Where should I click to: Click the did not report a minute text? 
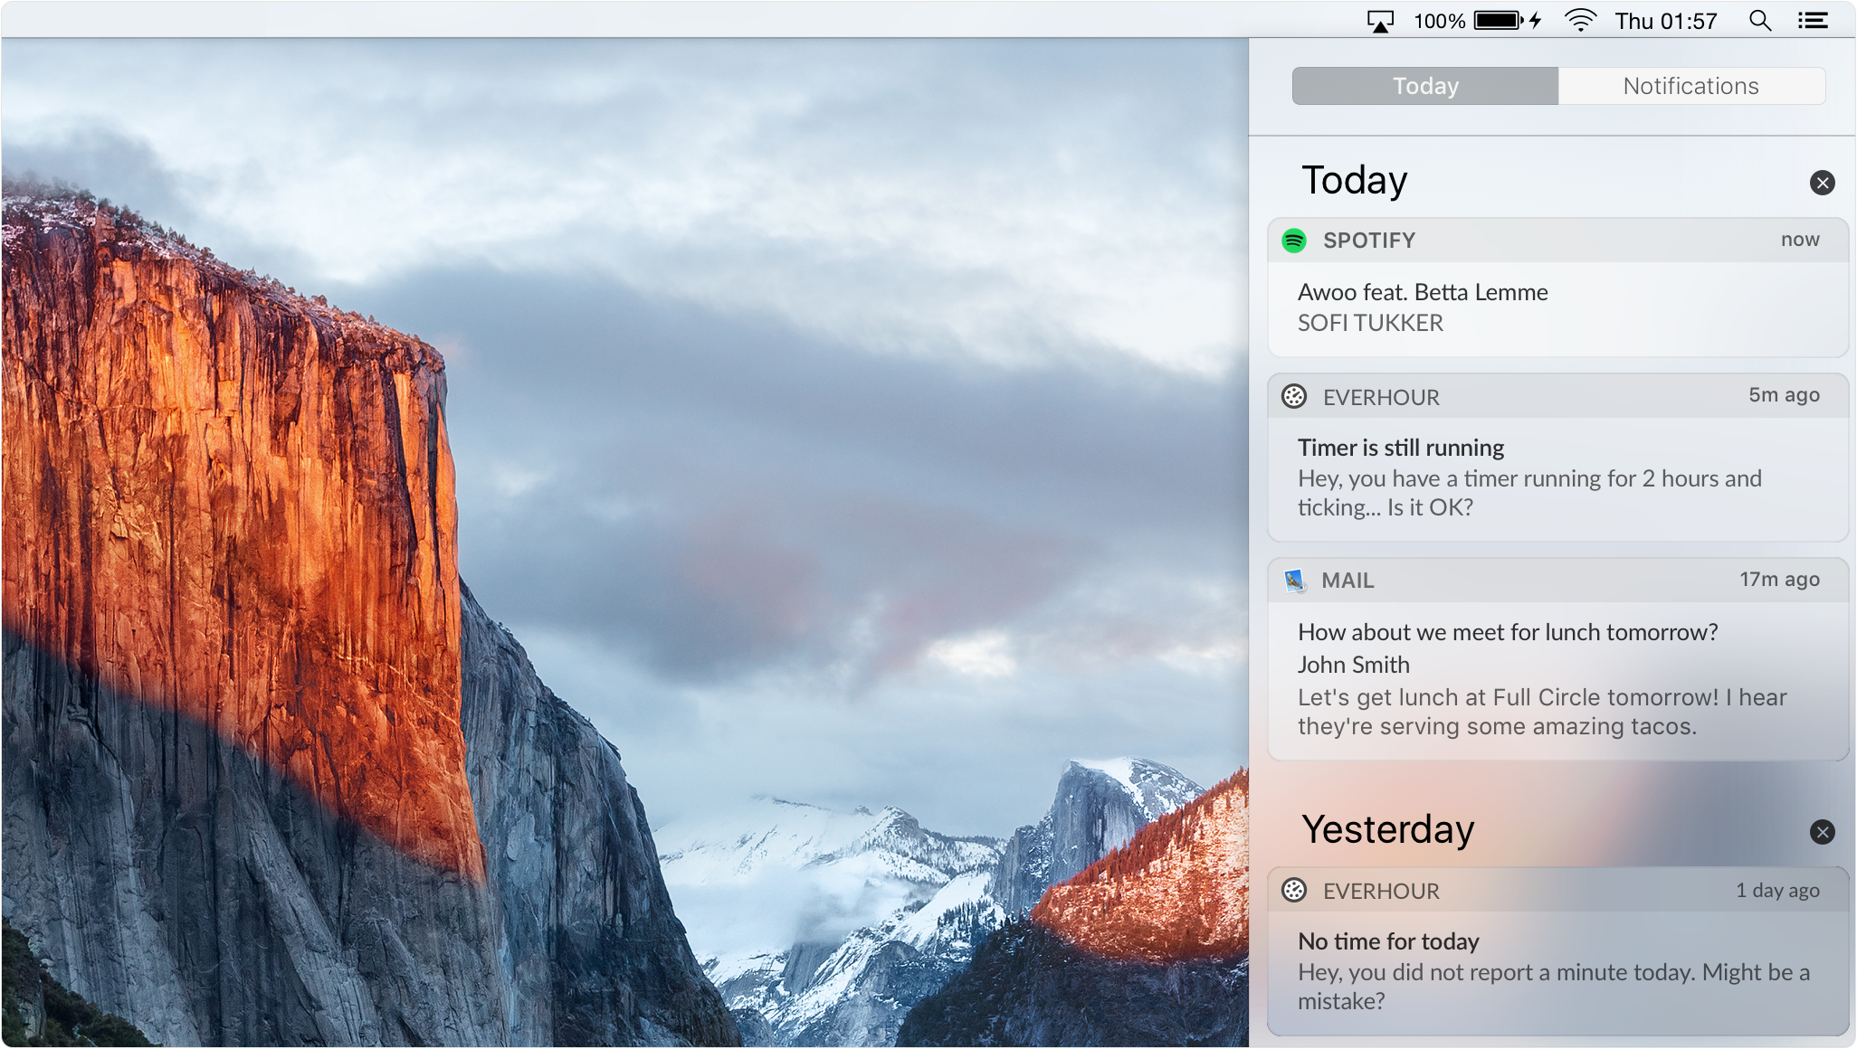click(1553, 987)
